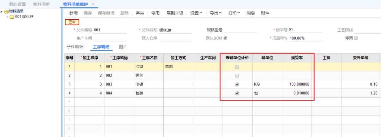Click the 0.10 outsourcing price cell
Viewport: 381px width, 137px height.
click(361, 84)
